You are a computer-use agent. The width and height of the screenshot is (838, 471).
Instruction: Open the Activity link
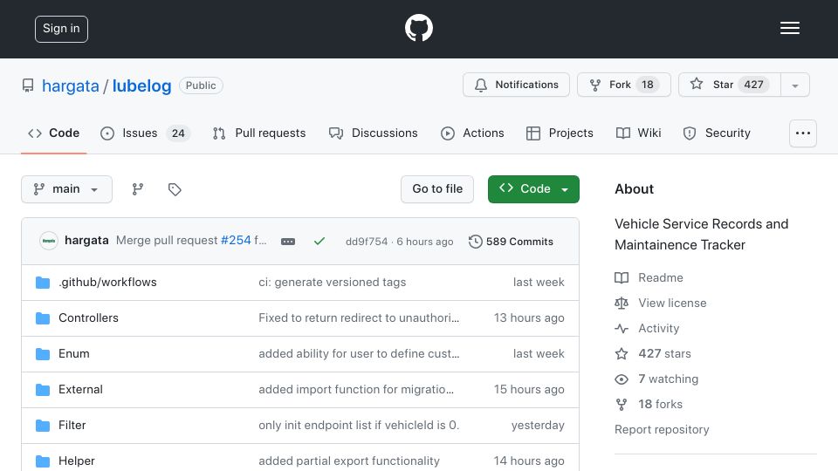647,329
